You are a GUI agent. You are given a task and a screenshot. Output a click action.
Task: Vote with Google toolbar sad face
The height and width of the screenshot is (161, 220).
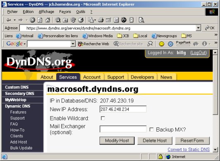[170, 44]
